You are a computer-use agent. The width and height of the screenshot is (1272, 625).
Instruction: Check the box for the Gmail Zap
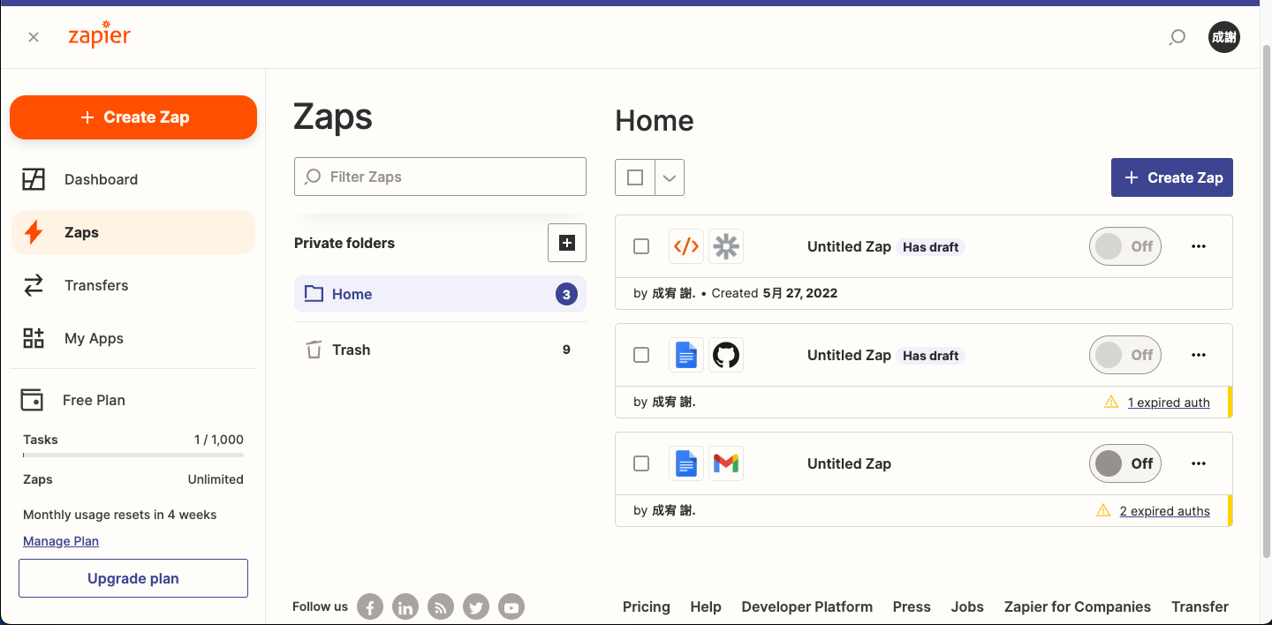[x=641, y=463]
